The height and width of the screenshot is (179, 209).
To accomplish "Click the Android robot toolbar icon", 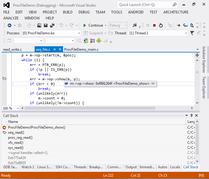I will 99,41.
